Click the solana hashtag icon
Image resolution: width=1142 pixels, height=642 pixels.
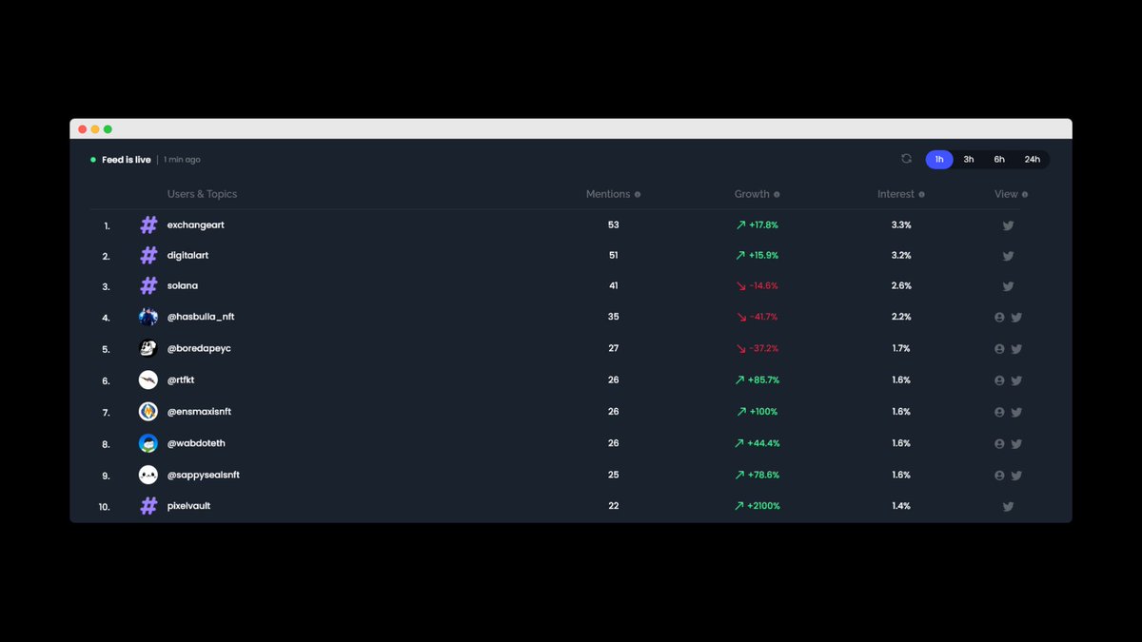point(148,286)
